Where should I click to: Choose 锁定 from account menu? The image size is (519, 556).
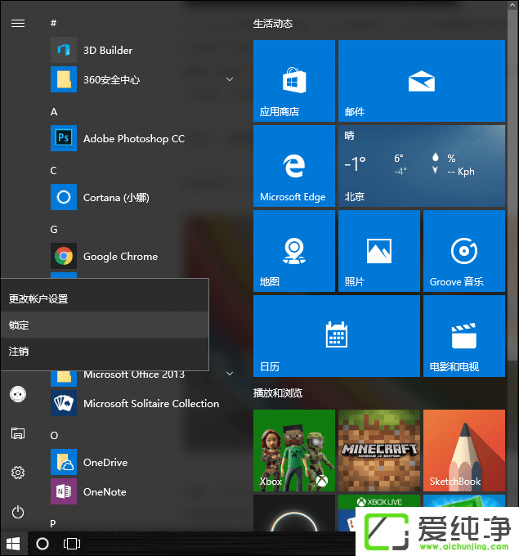(x=105, y=325)
